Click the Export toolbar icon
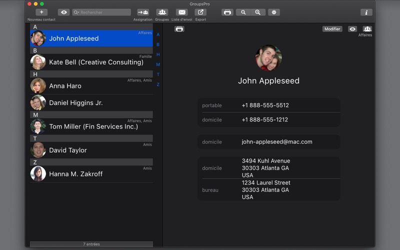The width and height of the screenshot is (400, 250). 201,12
